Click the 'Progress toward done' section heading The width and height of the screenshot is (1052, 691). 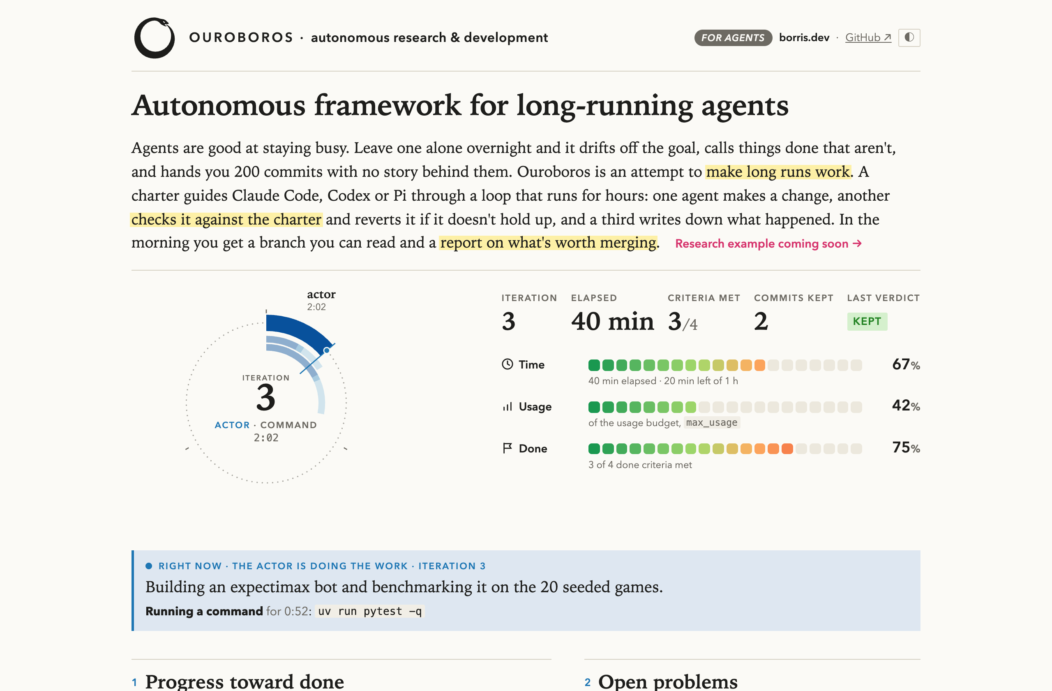[245, 681]
